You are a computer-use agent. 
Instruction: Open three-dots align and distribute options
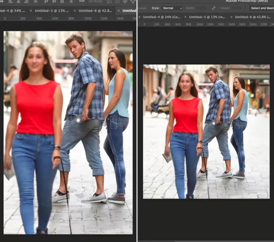coord(82,1)
